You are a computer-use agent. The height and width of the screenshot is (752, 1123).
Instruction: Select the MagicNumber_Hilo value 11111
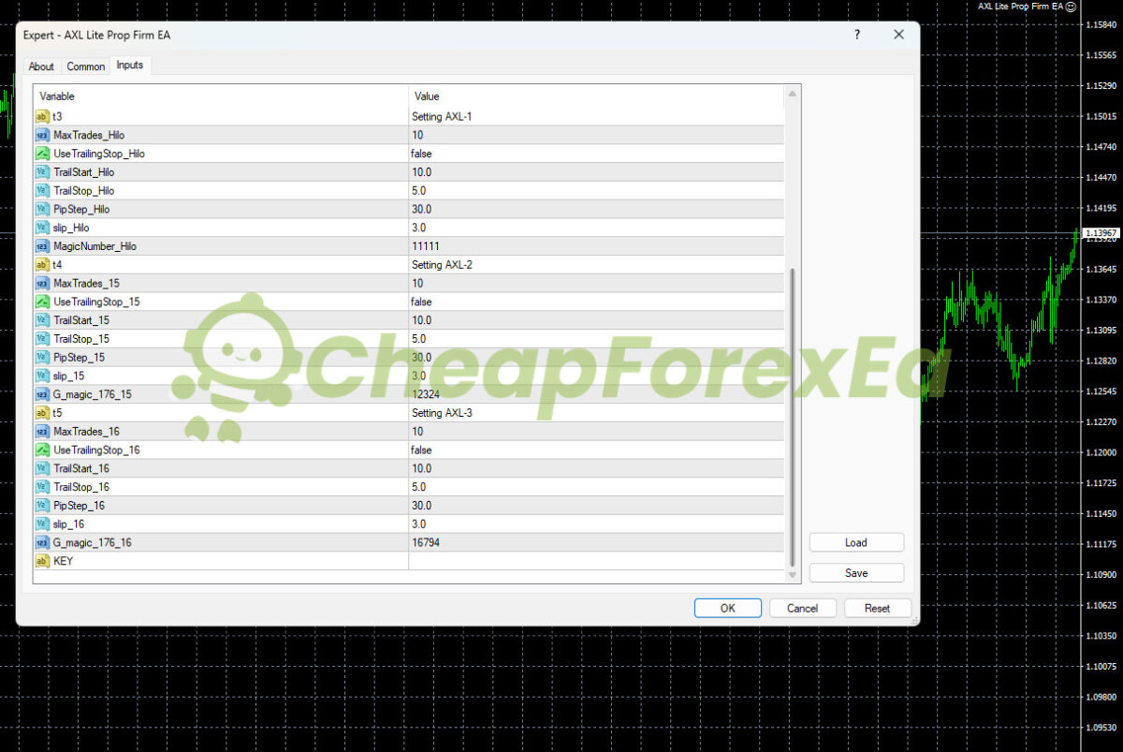click(426, 246)
